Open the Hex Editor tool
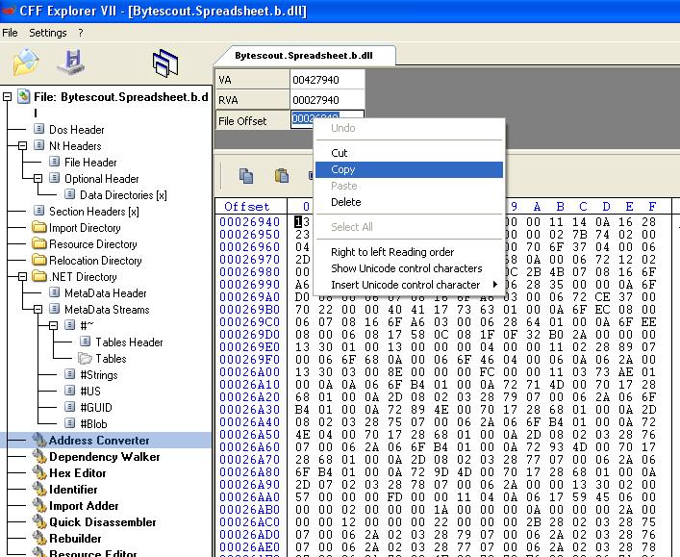Screen dimensions: 680x557 78,473
